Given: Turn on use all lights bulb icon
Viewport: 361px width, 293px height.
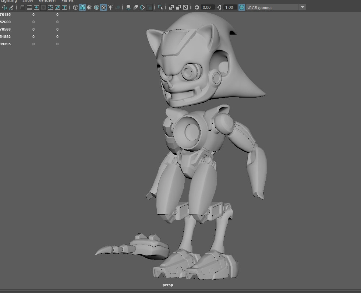Looking at the screenshot, I should pyautogui.click(x=110, y=7).
